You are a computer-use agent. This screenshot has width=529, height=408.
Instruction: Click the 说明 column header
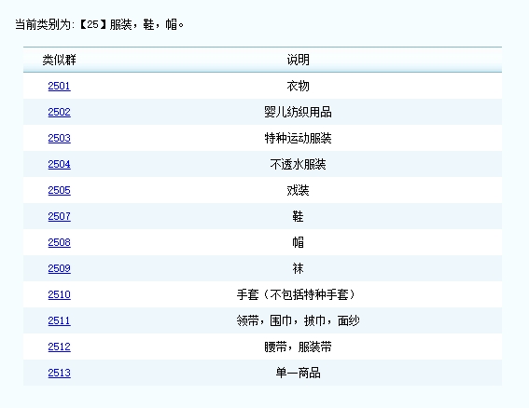(x=298, y=60)
